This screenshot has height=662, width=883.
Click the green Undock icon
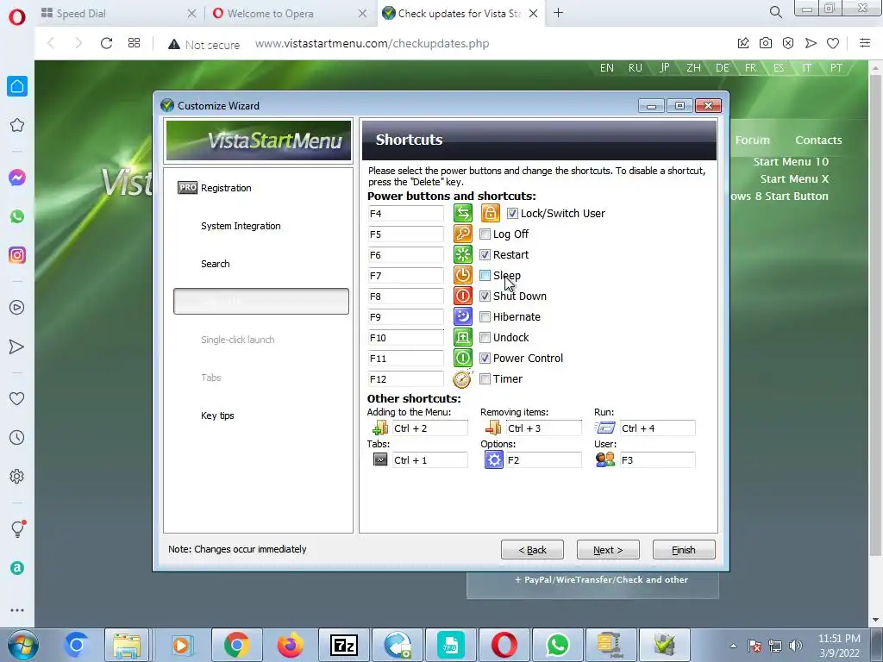[x=463, y=338]
